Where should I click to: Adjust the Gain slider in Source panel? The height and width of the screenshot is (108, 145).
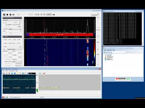click(11, 33)
